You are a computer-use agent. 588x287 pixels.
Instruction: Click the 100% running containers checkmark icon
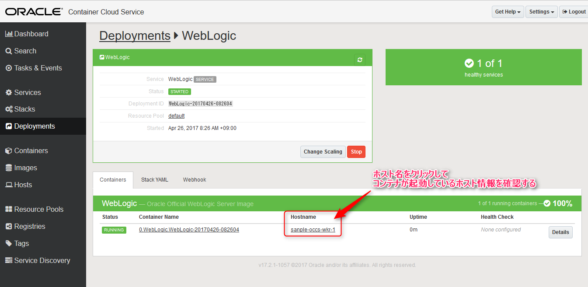[547, 203]
